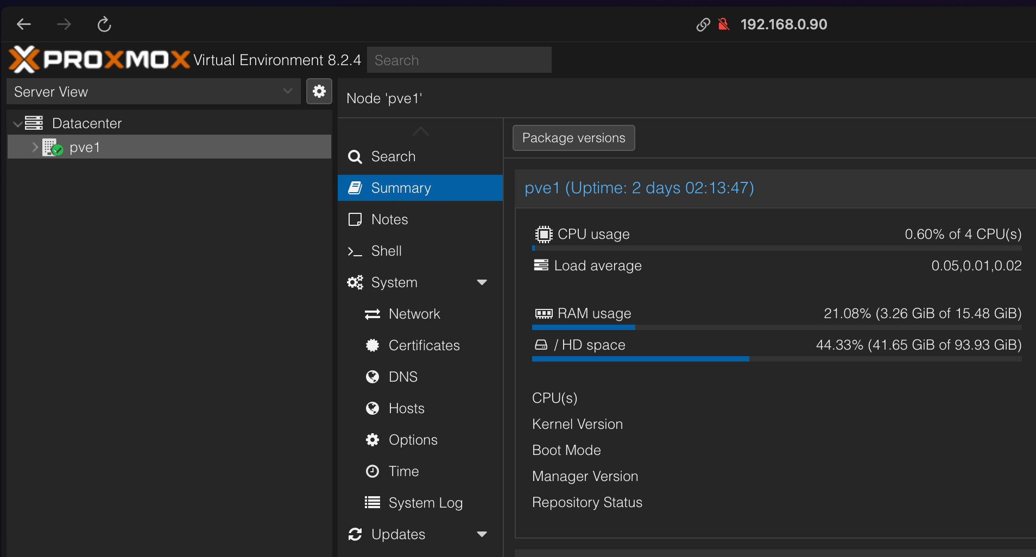Select the Datacenter server icon
The image size is (1036, 557).
point(34,123)
